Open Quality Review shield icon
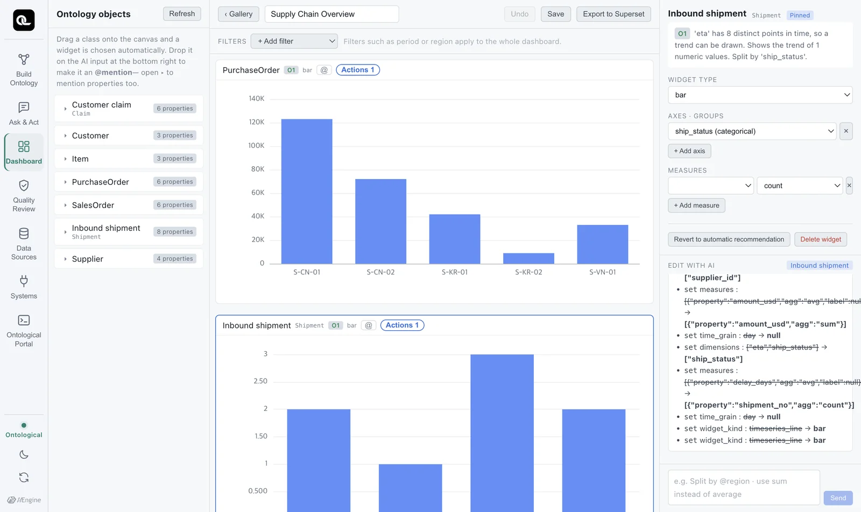 pos(24,186)
